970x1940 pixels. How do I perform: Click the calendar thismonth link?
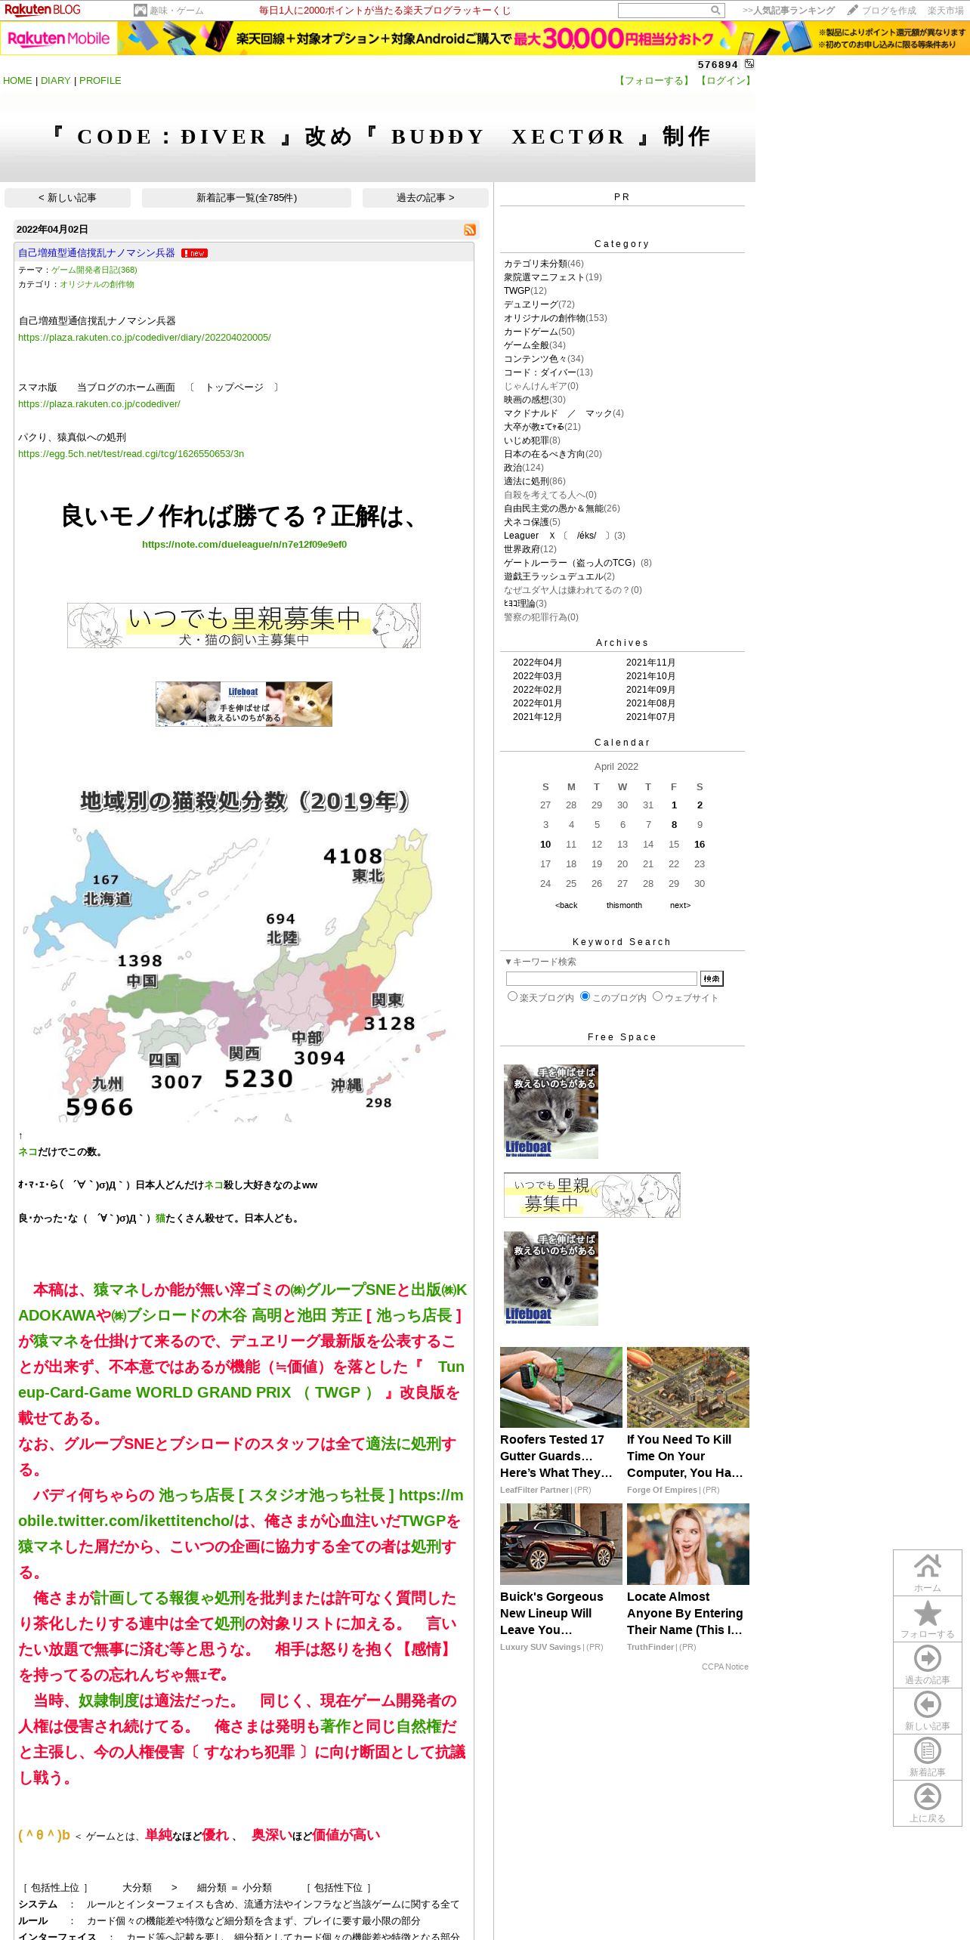click(624, 905)
